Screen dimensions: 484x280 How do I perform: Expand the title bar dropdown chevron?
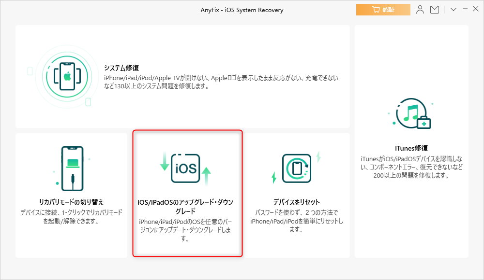(x=454, y=10)
